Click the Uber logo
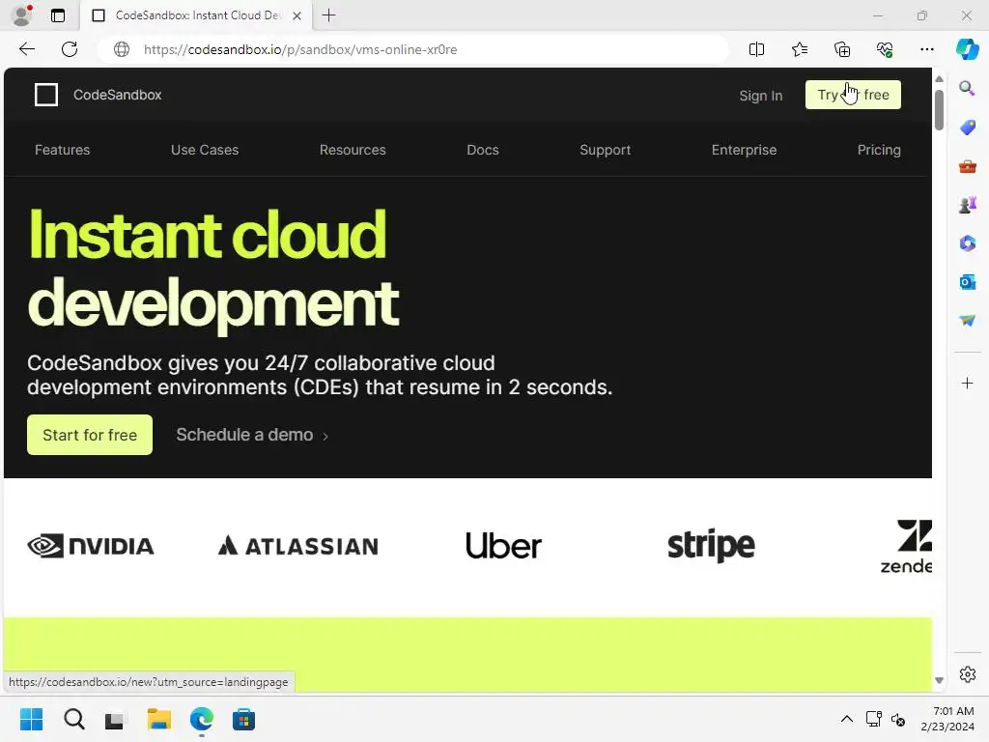This screenshot has width=989, height=742. [503, 546]
